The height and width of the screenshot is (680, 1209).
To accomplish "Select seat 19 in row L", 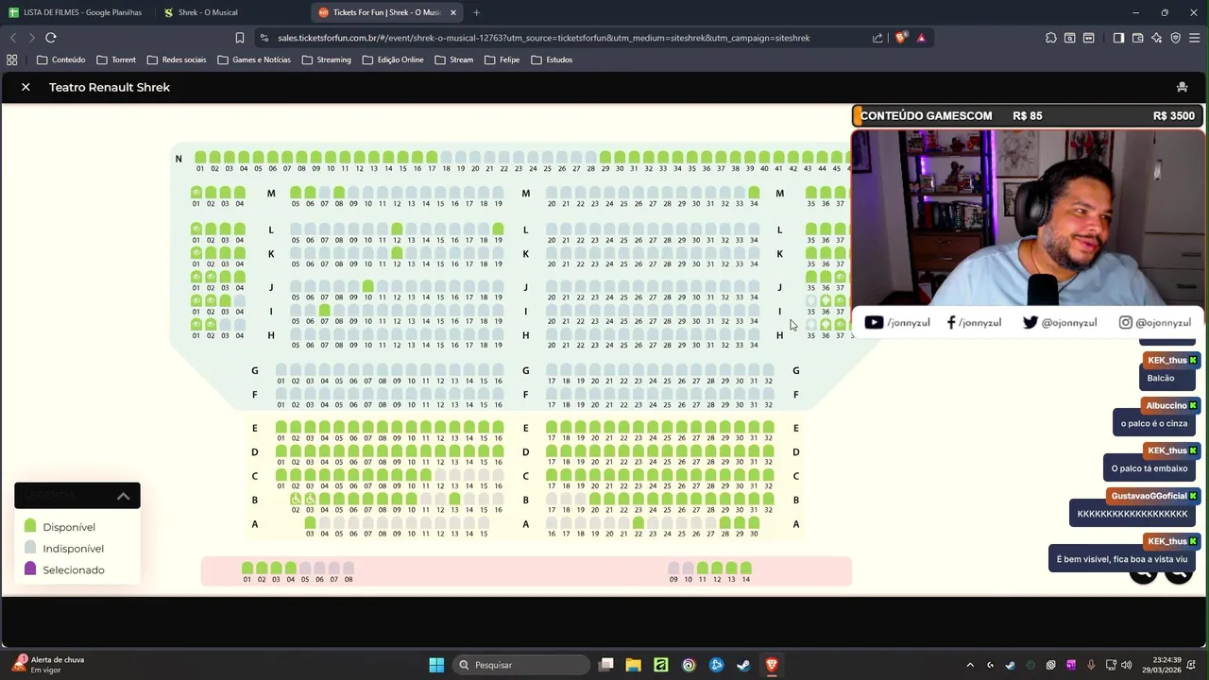I will tap(498, 229).
